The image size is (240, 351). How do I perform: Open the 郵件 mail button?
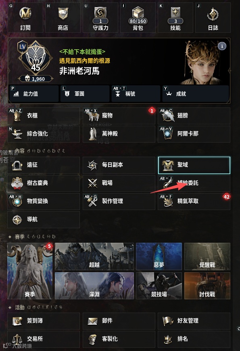click(119, 321)
